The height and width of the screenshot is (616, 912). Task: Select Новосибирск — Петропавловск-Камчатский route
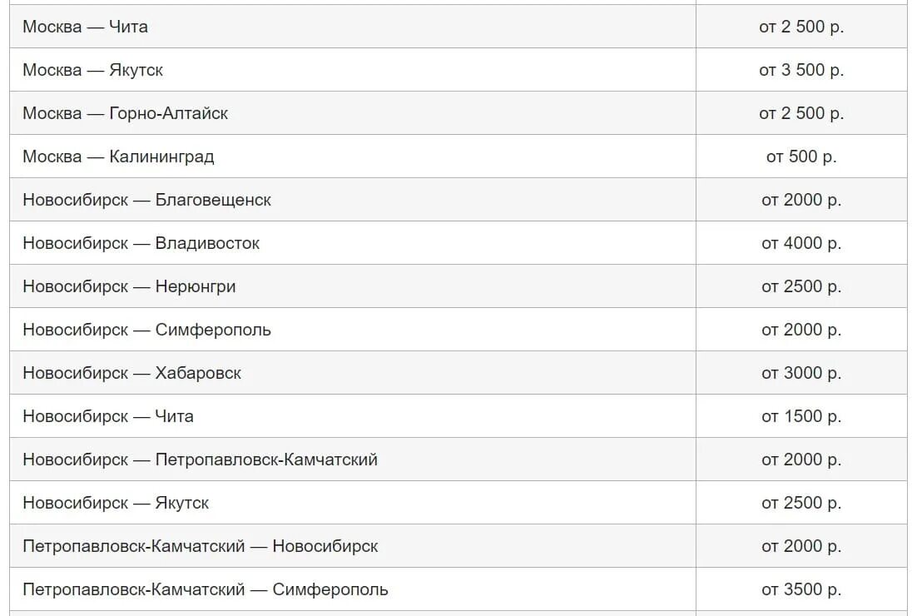pos(200,460)
